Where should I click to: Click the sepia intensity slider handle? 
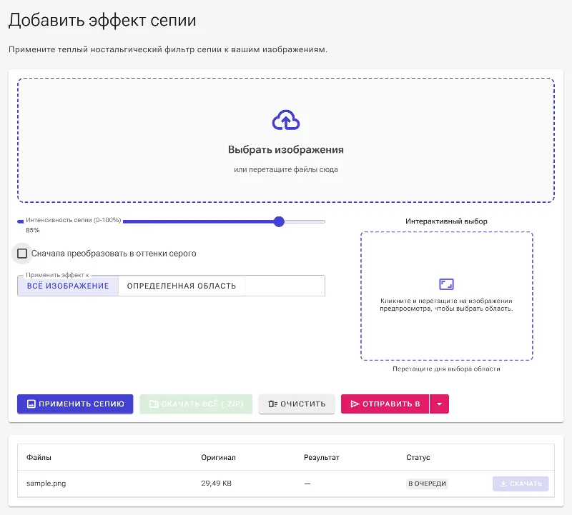[279, 221]
